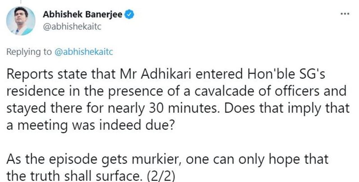Click the phrase "the truth shall surface"
Image resolution: width=359 pixels, height=182 pixels.
click(70, 176)
